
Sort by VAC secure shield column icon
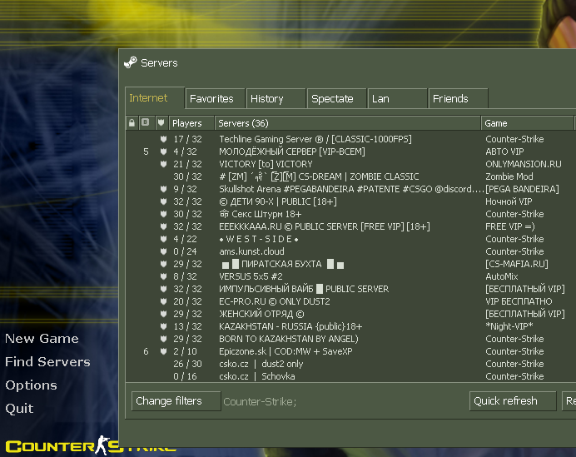pos(161,122)
